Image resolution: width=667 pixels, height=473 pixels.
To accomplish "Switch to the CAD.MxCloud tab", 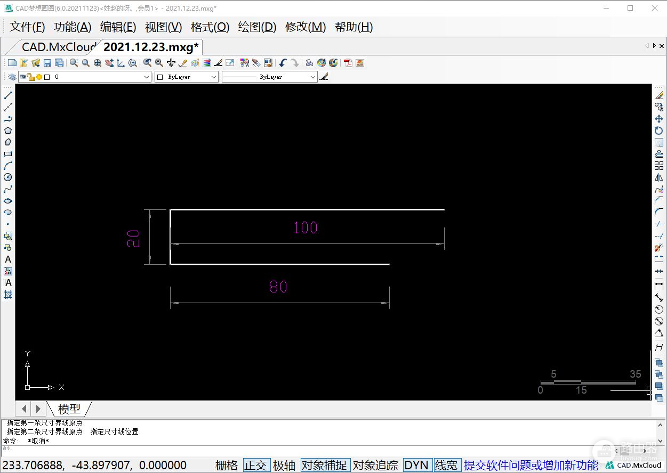I will coord(58,47).
